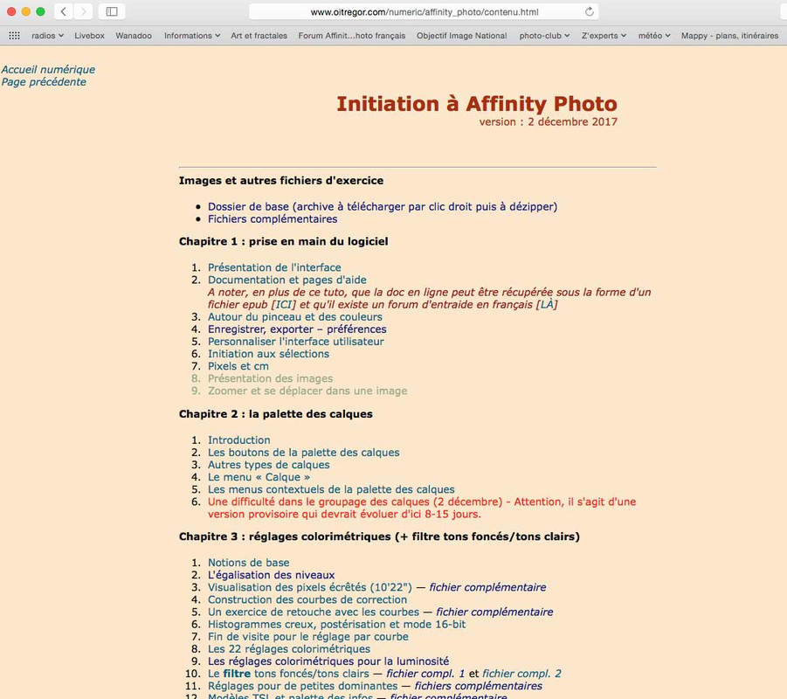Open the favorites grid icon in bookmarks bar
The height and width of the screenshot is (699, 787).
[x=14, y=36]
